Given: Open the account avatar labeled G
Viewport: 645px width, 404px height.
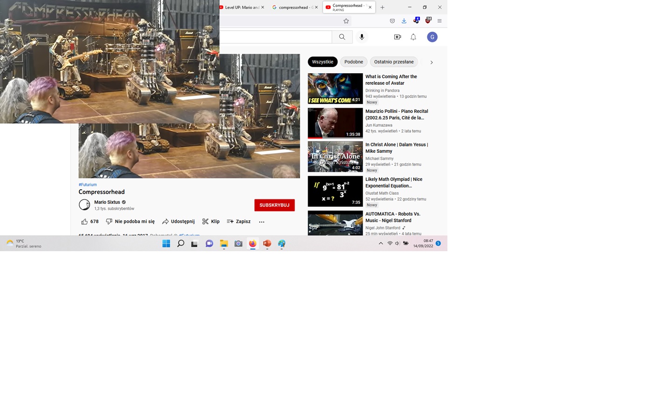Looking at the screenshot, I should pos(432,37).
